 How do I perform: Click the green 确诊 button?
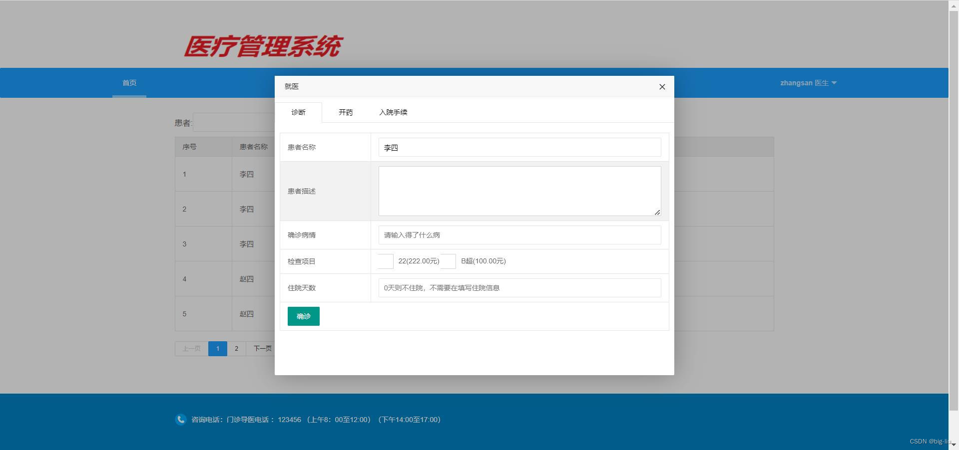pos(303,316)
